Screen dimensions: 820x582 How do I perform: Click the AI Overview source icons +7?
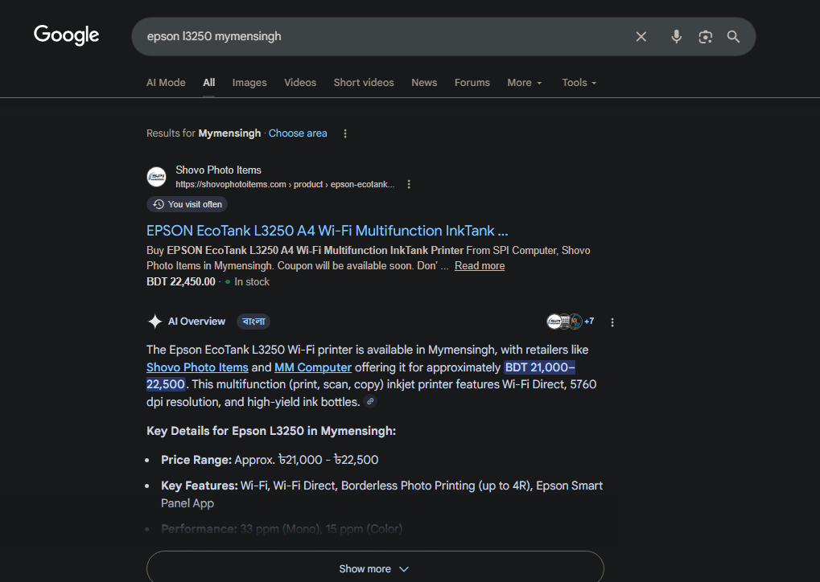(570, 322)
